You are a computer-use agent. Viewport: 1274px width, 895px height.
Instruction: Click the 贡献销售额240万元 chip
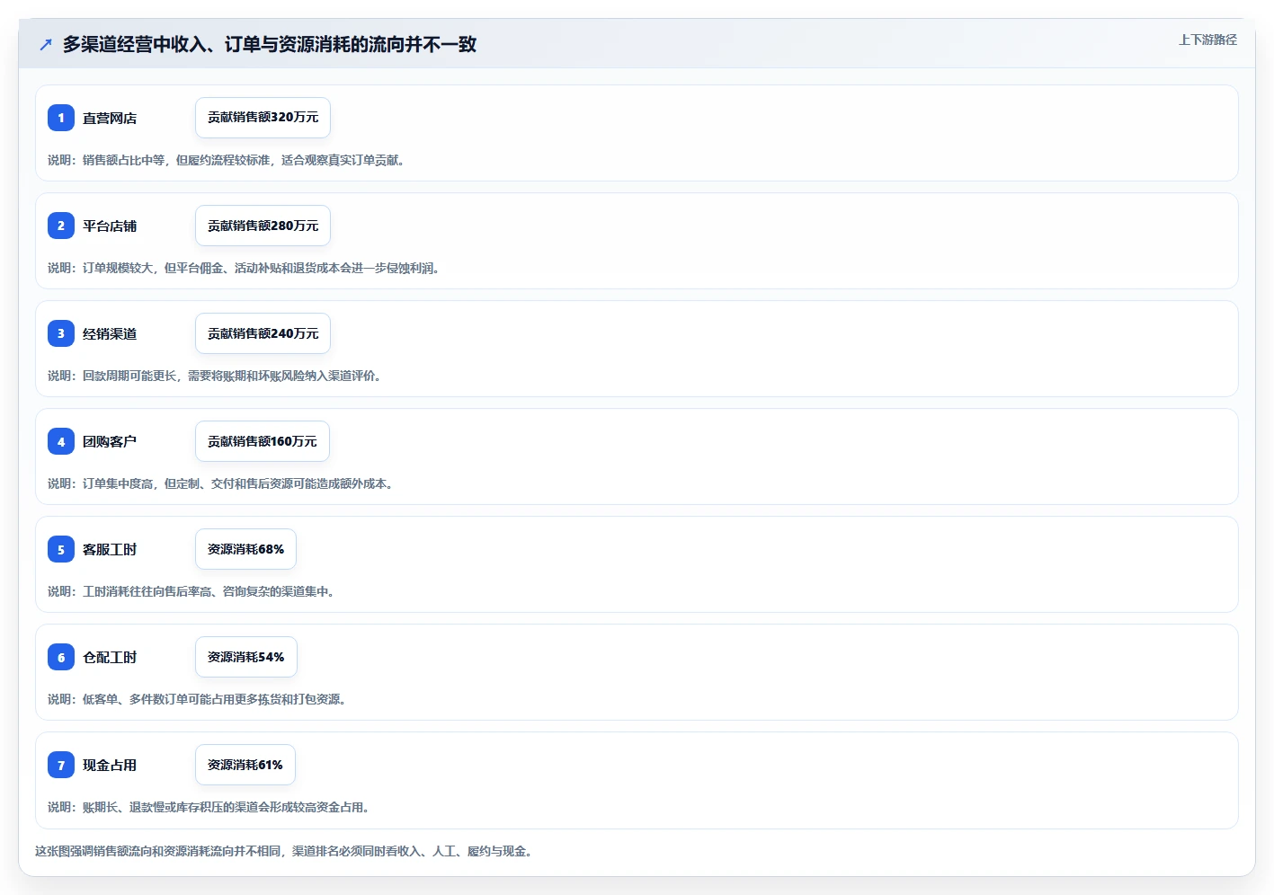[x=263, y=333]
